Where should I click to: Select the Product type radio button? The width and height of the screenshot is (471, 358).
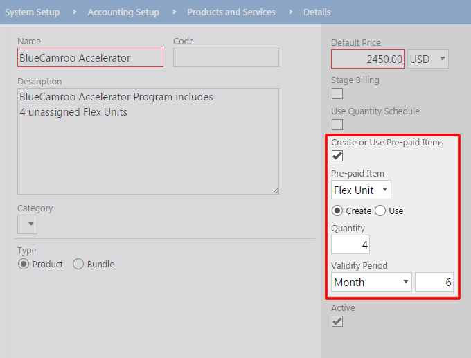(24, 264)
